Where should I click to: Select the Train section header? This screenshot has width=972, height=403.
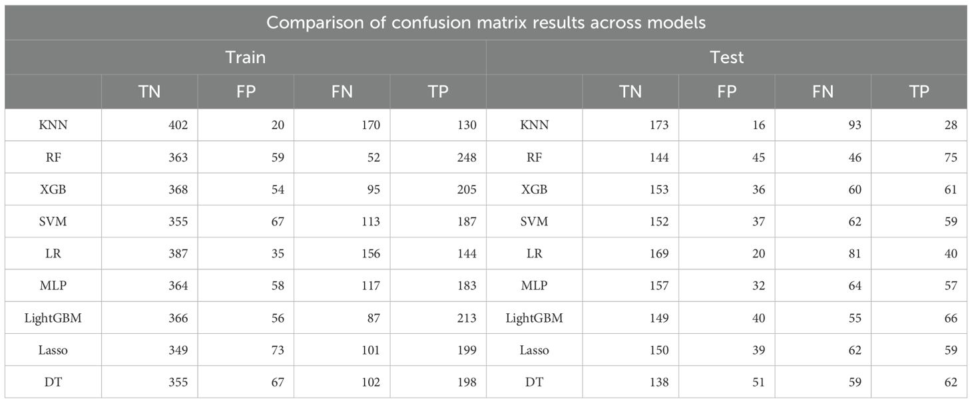click(246, 57)
